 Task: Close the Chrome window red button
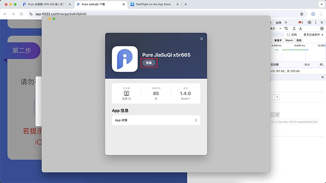(6, 4)
